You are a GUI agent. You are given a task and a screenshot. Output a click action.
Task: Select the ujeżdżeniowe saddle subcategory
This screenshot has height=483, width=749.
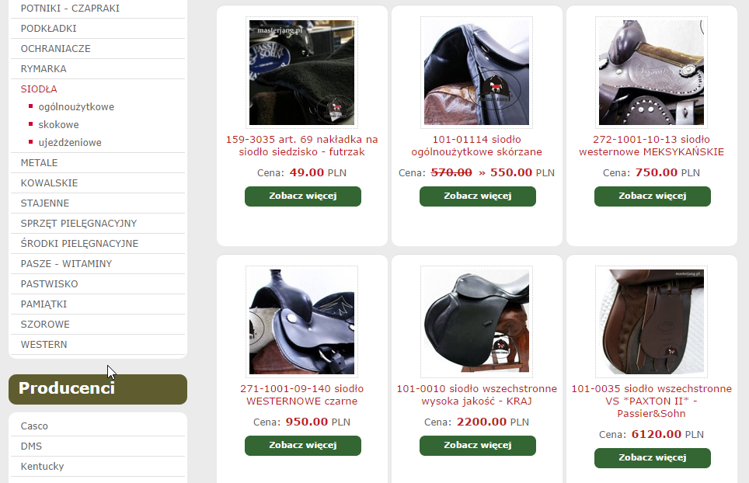70,143
